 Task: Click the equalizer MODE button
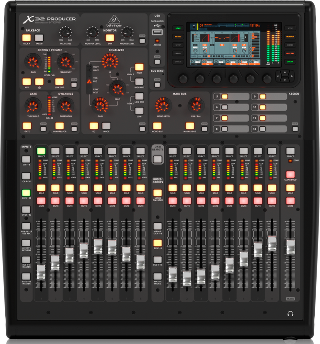pos(106,126)
